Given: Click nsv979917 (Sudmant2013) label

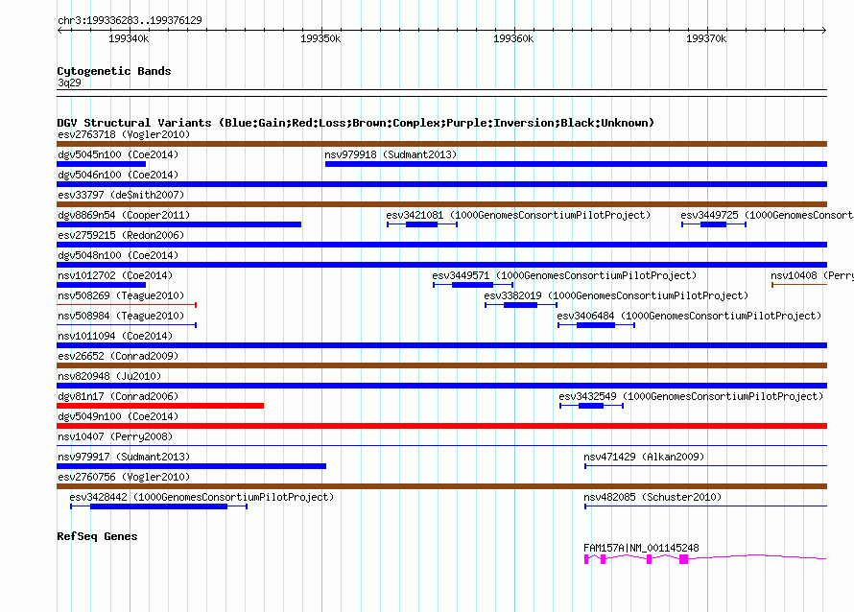Looking at the screenshot, I should (124, 457).
